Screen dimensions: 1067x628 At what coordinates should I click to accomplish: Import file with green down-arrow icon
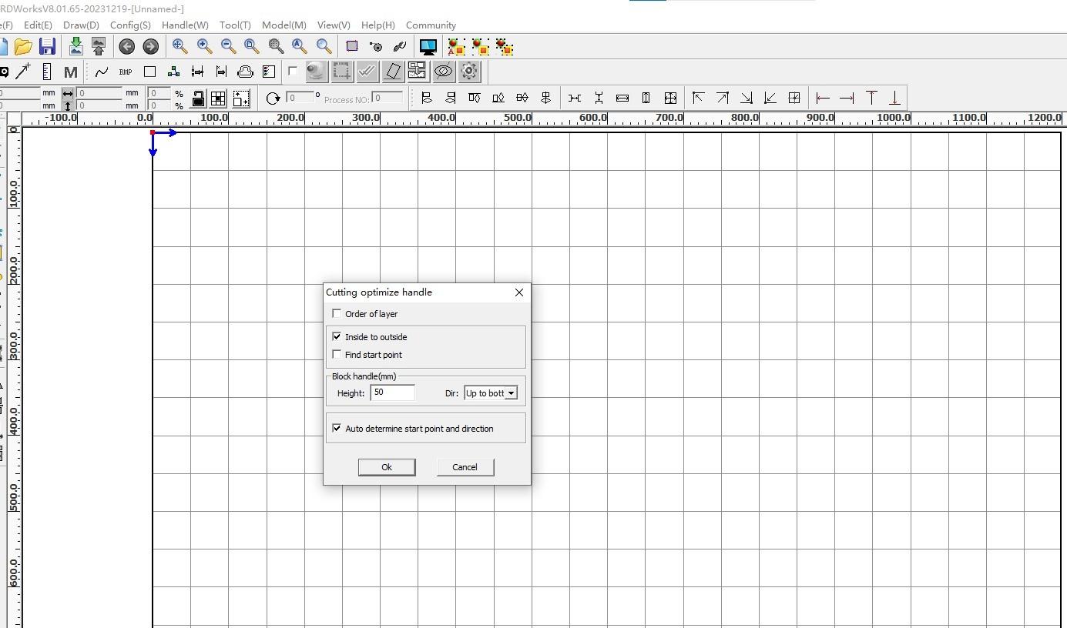(x=75, y=47)
